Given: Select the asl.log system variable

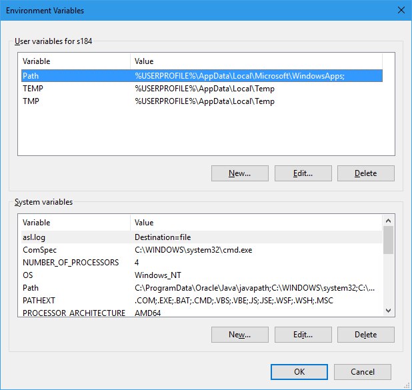Looking at the screenshot, I should (202, 237).
